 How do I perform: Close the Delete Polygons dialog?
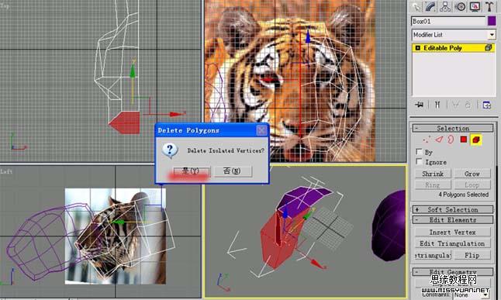point(261,130)
